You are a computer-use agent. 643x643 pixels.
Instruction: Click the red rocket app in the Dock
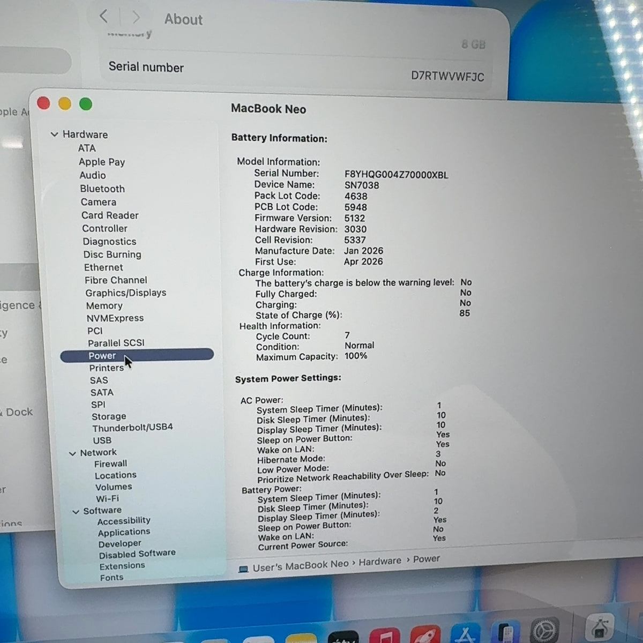click(x=424, y=635)
